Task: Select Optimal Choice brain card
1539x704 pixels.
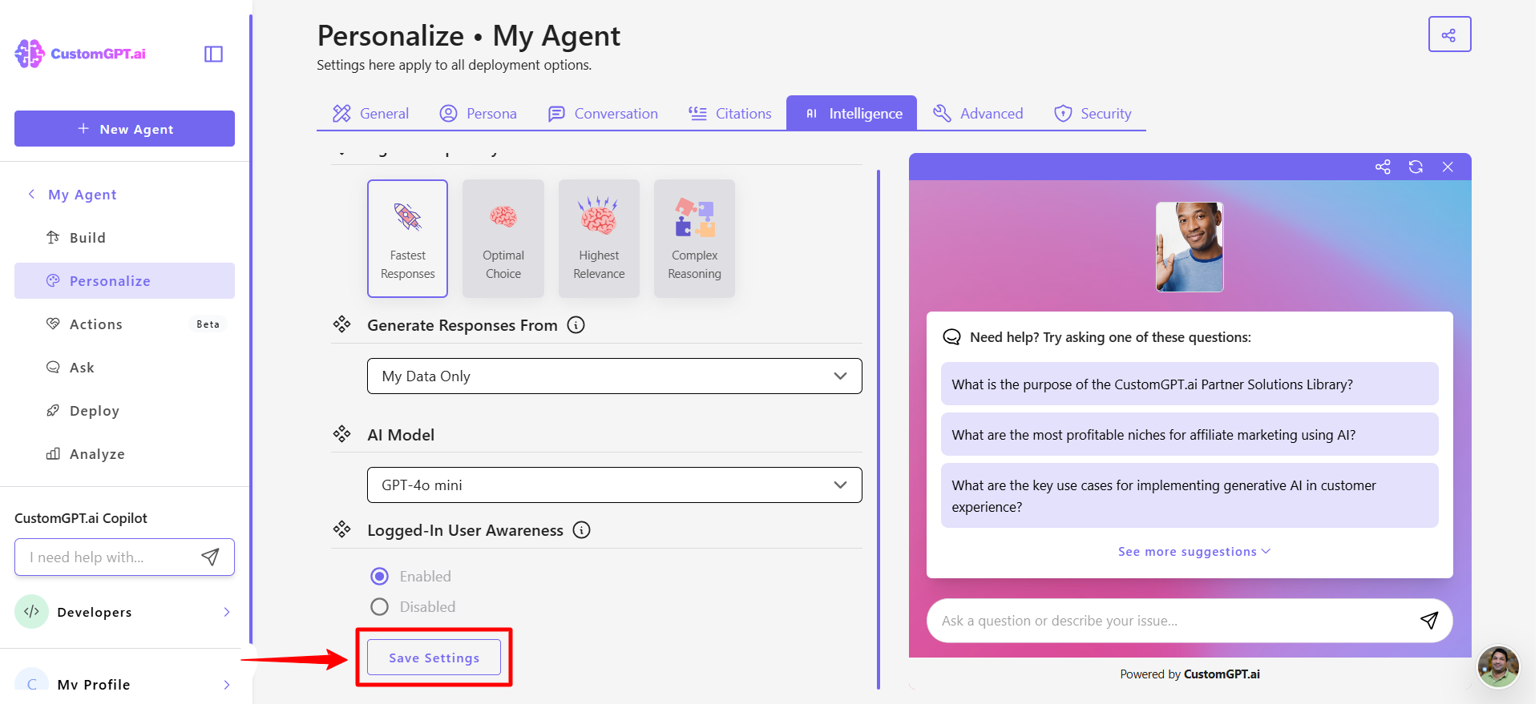Action: click(x=503, y=239)
